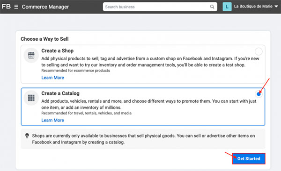
Task: Click the Create a Shop heading
Action: 57,51
